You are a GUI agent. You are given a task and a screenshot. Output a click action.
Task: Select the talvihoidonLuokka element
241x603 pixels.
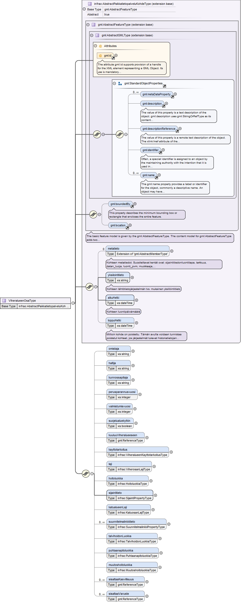coord(132,539)
